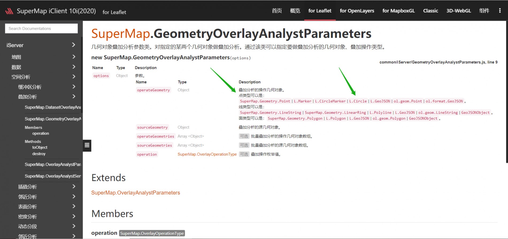Open the 组件 navigation item
Screen dimensions: 508x239
tap(484, 11)
